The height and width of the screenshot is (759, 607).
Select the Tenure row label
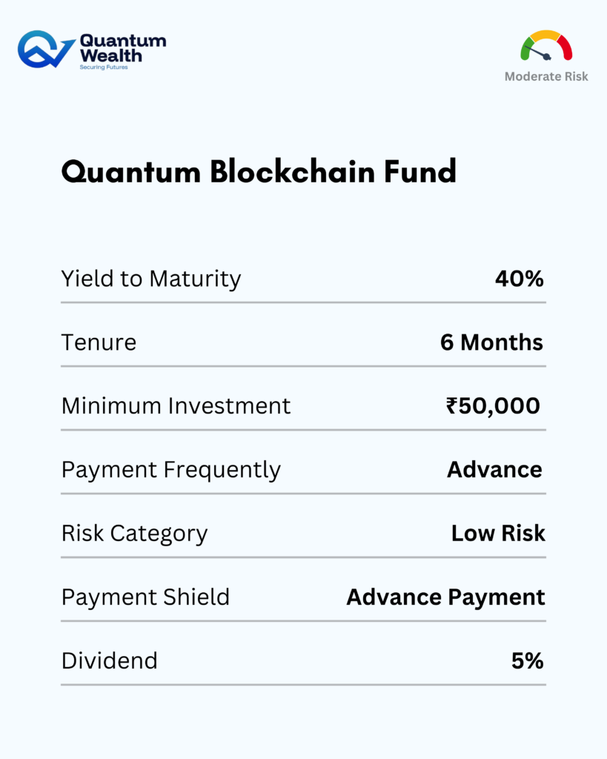click(99, 342)
